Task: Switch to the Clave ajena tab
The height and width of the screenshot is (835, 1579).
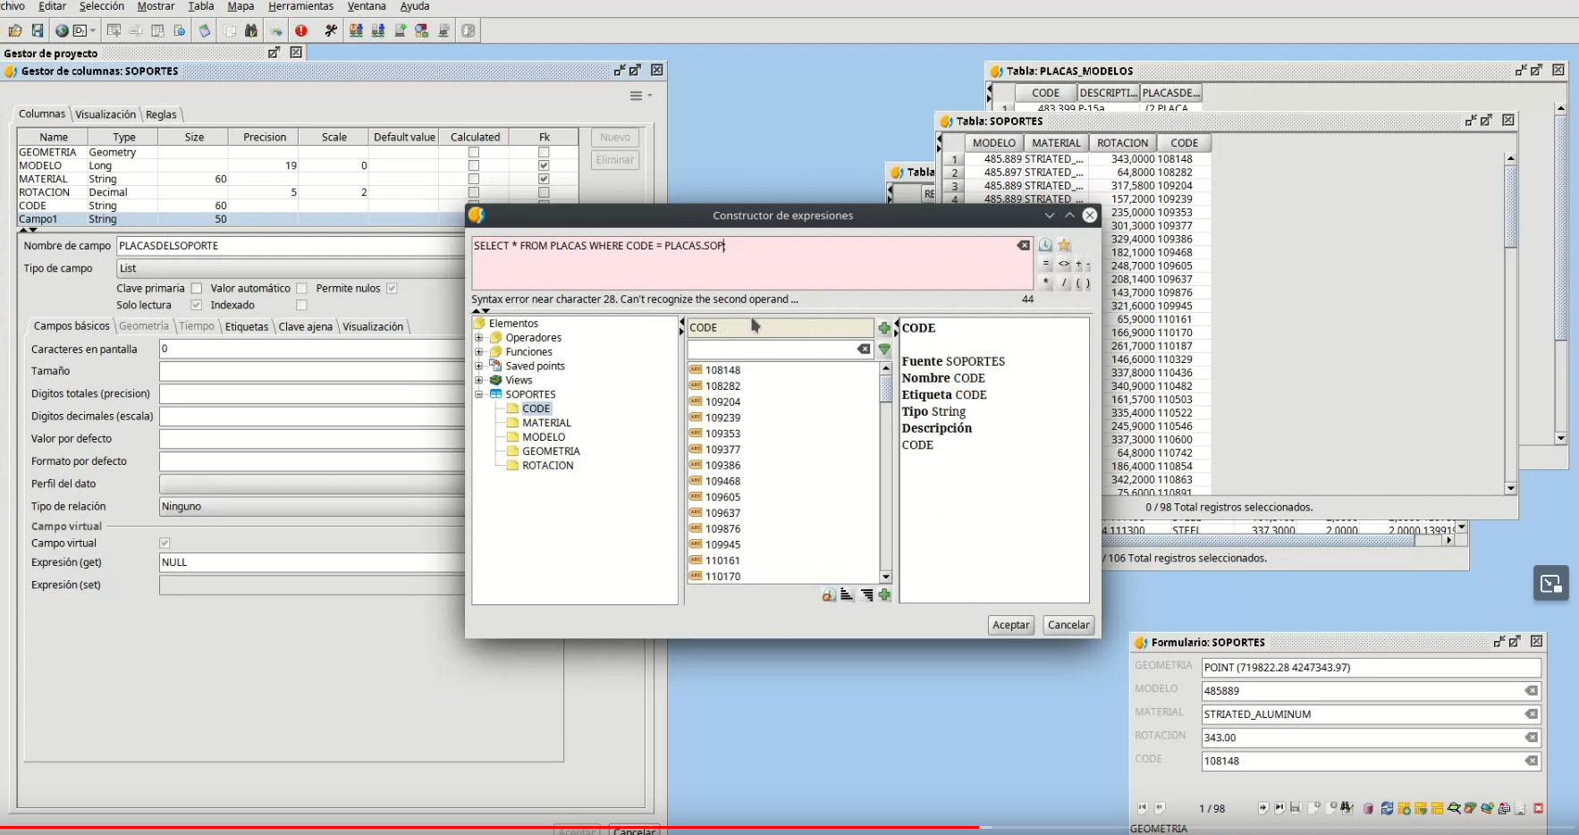Action: [305, 327]
